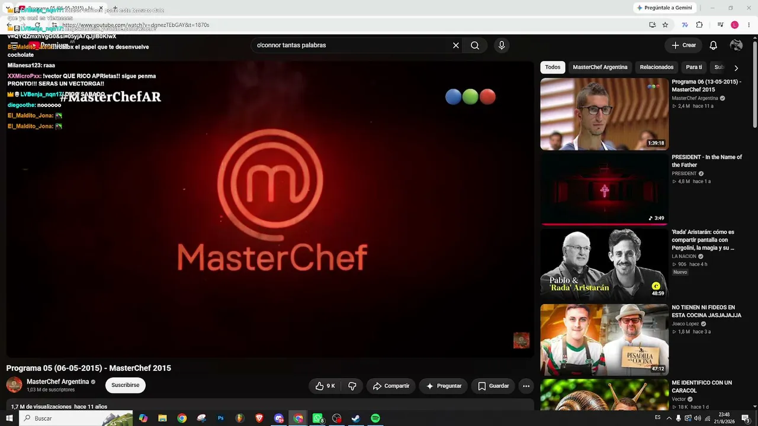758x426 pixels.
Task: Open Chrome media controls icon
Action: (x=720, y=25)
